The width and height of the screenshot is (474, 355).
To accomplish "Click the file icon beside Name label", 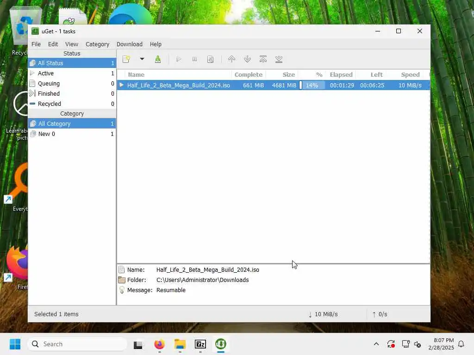I will pyautogui.click(x=122, y=269).
